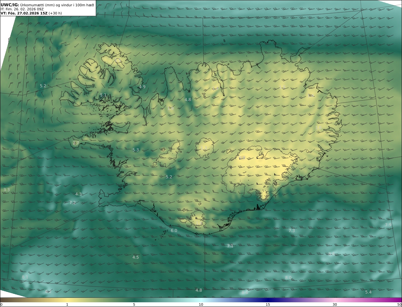The height and width of the screenshot is (307, 402).
Task: Click the 4.9 value on the map
Action: click(142, 87)
